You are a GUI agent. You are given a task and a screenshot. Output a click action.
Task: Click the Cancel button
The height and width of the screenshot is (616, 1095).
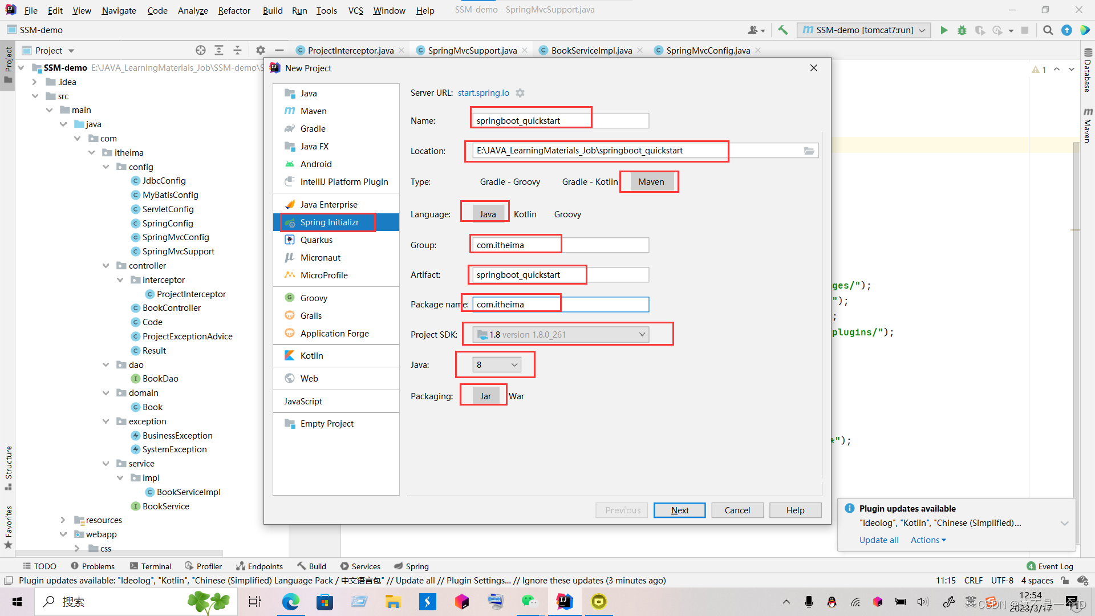click(737, 510)
